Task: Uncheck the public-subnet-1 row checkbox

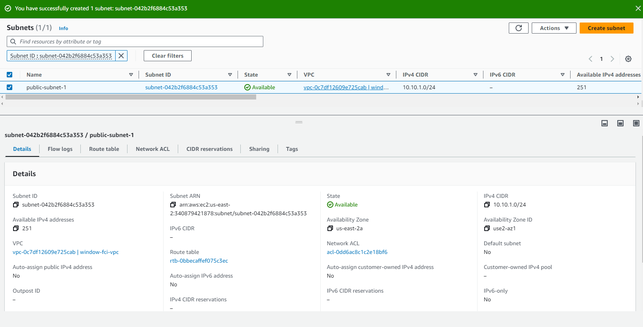Action: [10, 87]
